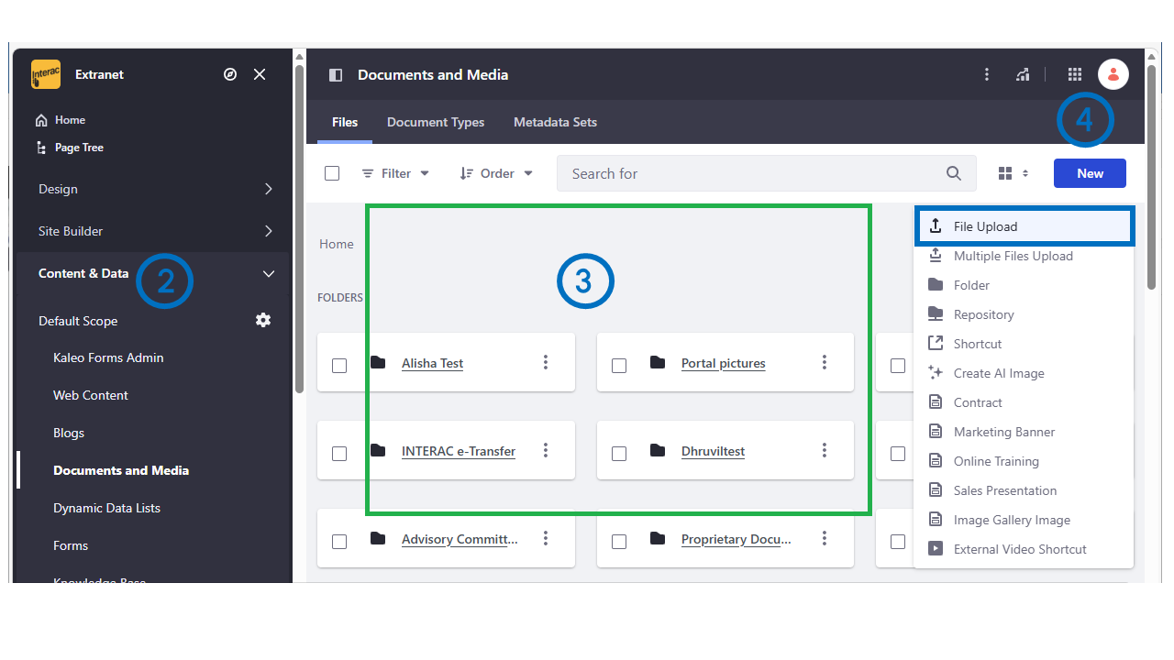The height and width of the screenshot is (660, 1174).
Task: Open actions menu for INTERAC e-Transfer folder
Action: pyautogui.click(x=546, y=450)
